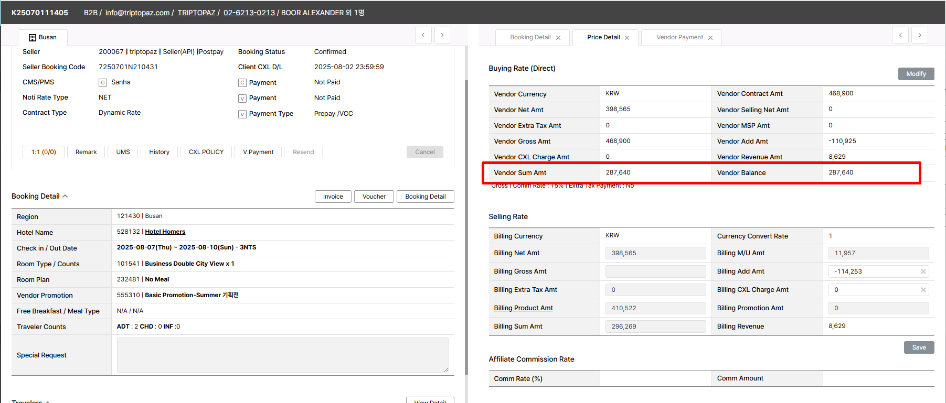
Task: Click the V box beside Payment Type
Action: point(242,114)
